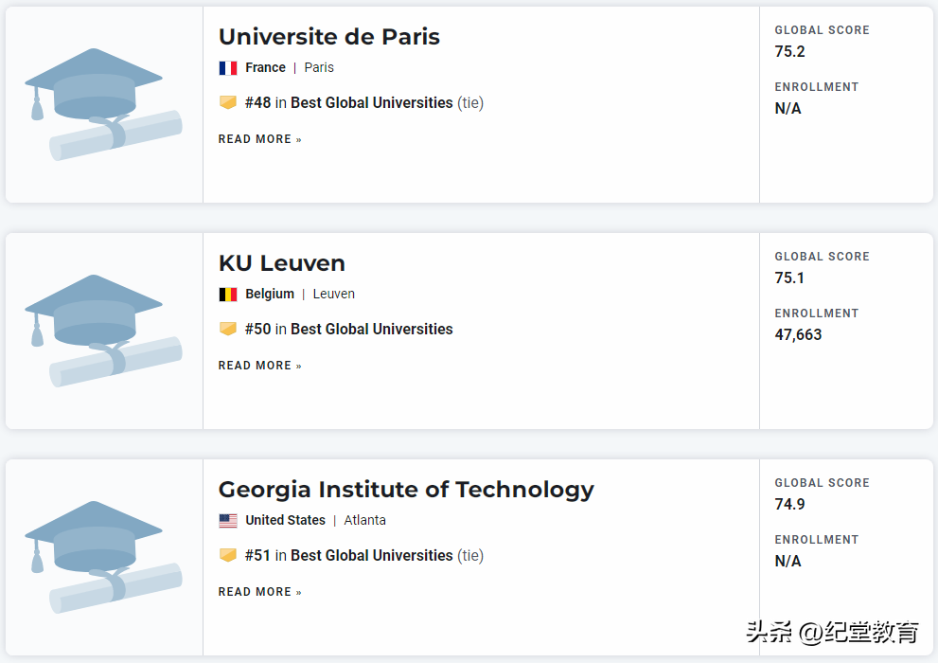This screenshot has width=938, height=663.
Task: Click READ MORE under KU Leuven
Action: pyautogui.click(x=259, y=366)
